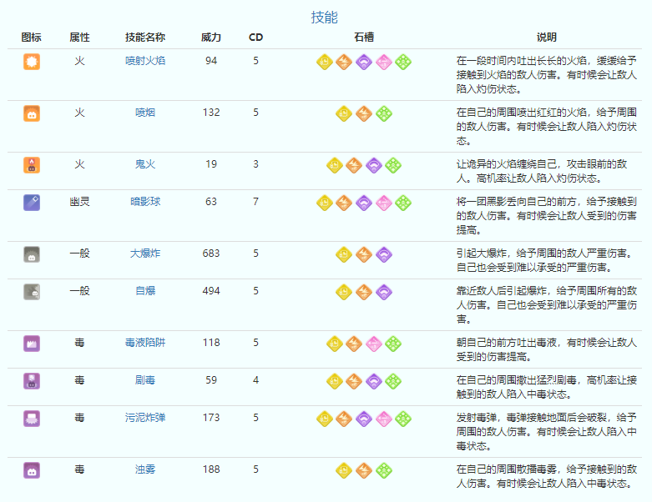
Task: Click the pink stone icon in 毒液陷阱 row
Action: pos(374,344)
